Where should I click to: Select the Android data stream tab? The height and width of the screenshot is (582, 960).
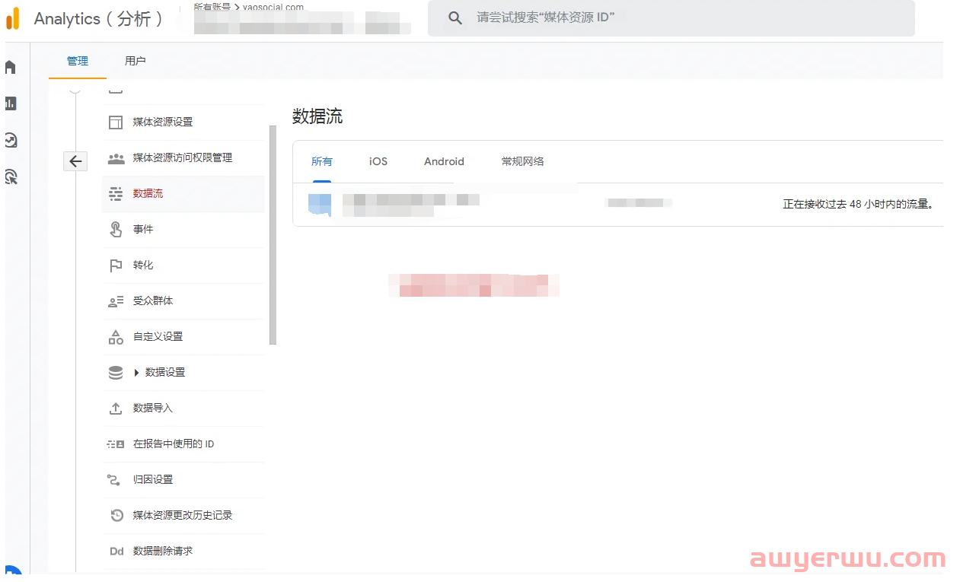(444, 161)
